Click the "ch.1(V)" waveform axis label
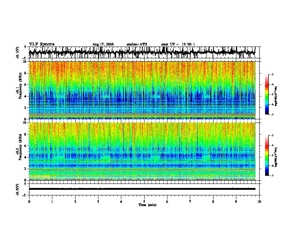This screenshot has width=292, height=226. [18, 52]
